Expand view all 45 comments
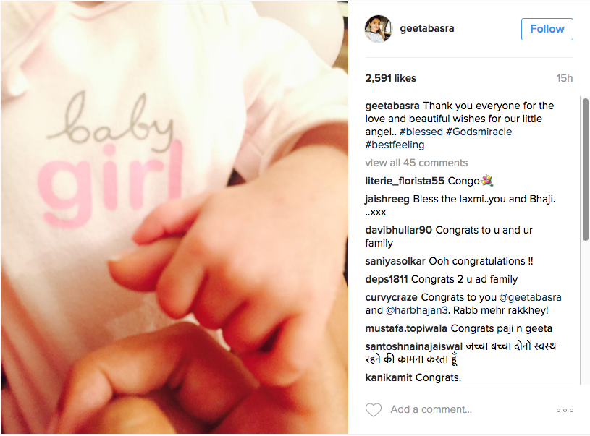The image size is (590, 436). (416, 163)
